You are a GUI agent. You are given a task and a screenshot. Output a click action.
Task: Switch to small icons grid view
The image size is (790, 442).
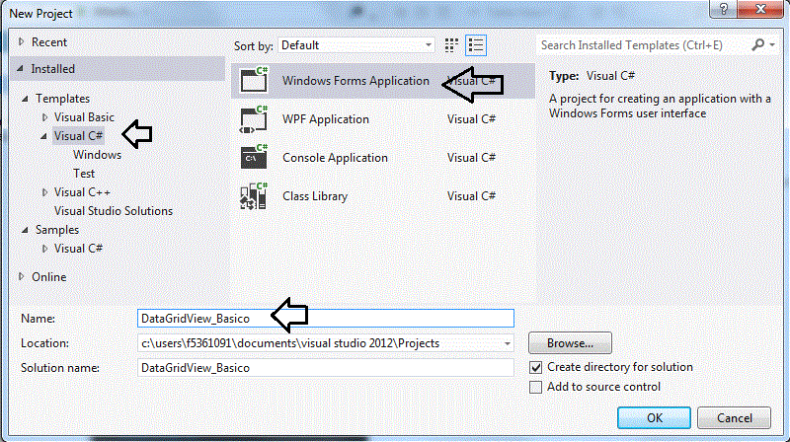pyautogui.click(x=451, y=45)
